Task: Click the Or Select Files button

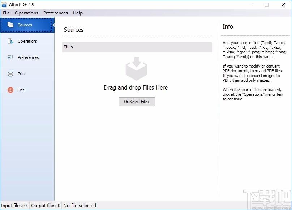Action: [137, 102]
